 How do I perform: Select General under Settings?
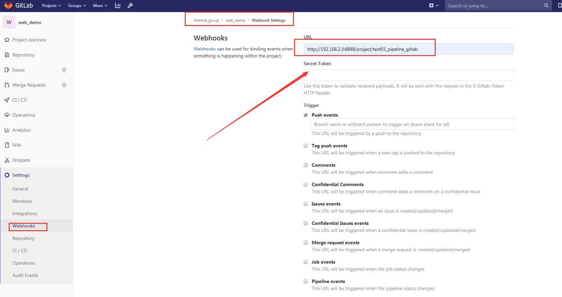20,189
